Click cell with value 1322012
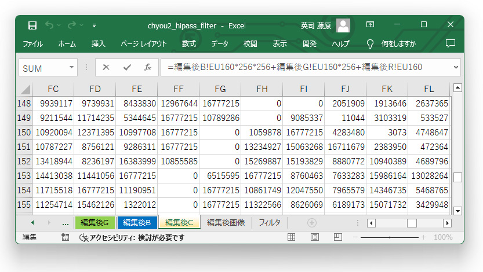Screen dimensions: 483x272 tap(137, 205)
